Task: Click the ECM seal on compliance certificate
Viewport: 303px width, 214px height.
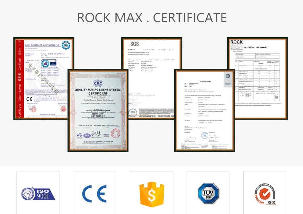Action: pos(66,45)
